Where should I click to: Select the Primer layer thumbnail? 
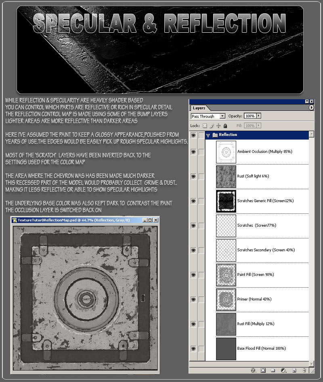point(226,300)
